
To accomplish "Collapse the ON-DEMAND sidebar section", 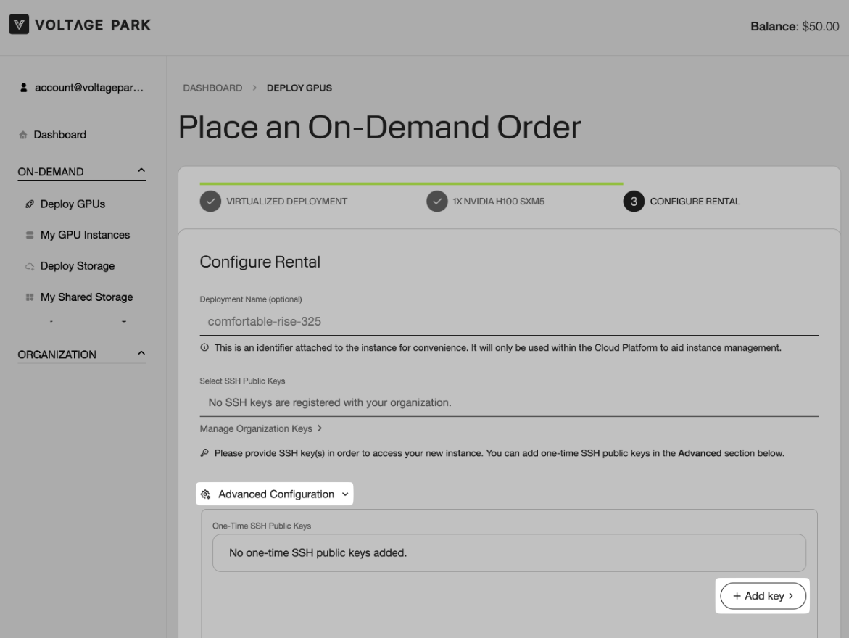I will pos(141,172).
